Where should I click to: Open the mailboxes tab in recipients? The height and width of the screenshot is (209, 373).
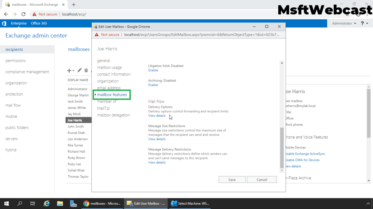pyautogui.click(x=79, y=49)
